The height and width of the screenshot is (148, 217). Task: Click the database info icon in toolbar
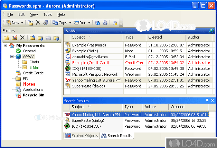tap(97, 23)
